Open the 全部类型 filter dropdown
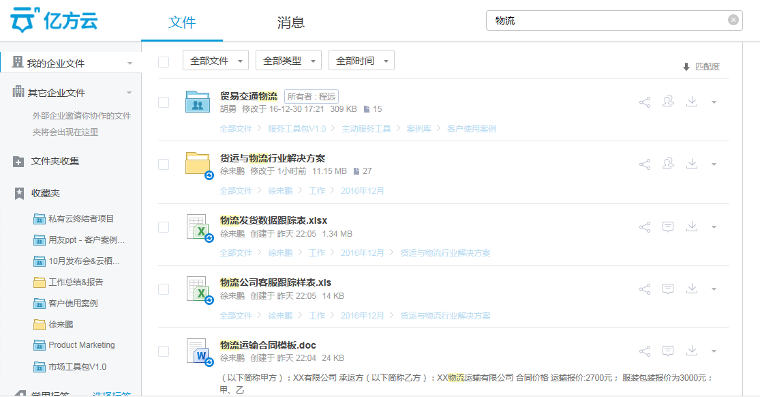The image size is (760, 397). tap(287, 60)
